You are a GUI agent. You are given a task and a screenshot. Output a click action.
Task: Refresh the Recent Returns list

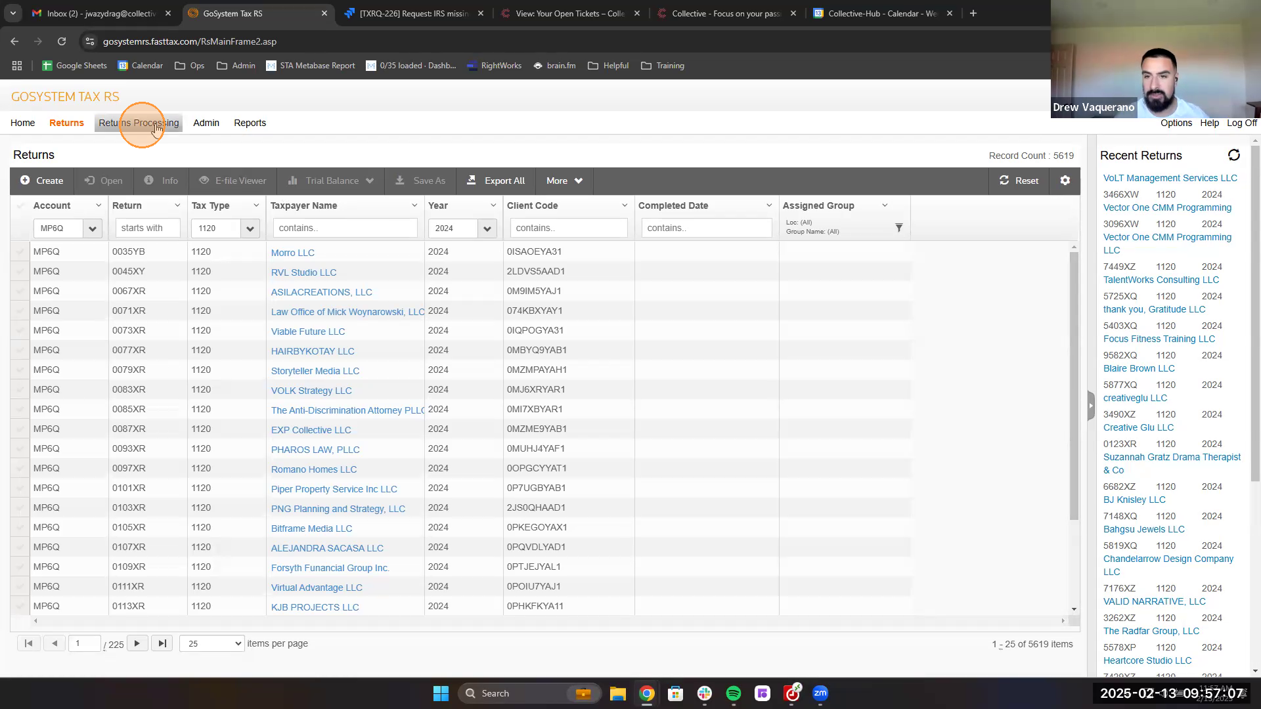pos(1233,156)
